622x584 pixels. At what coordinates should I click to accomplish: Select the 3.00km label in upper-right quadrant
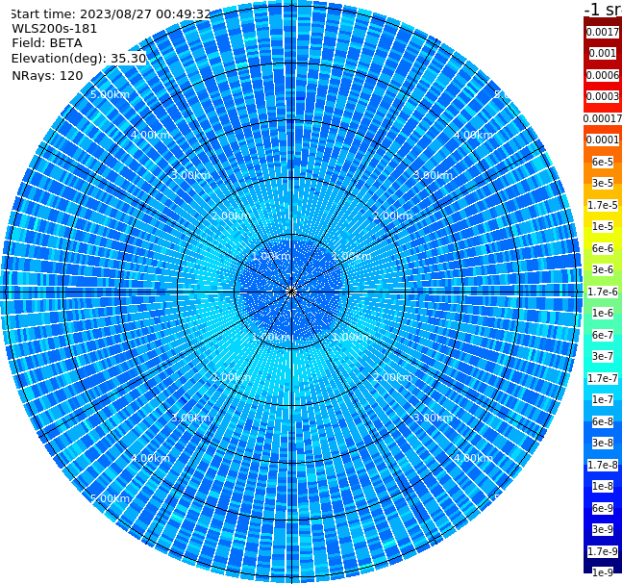coord(433,175)
